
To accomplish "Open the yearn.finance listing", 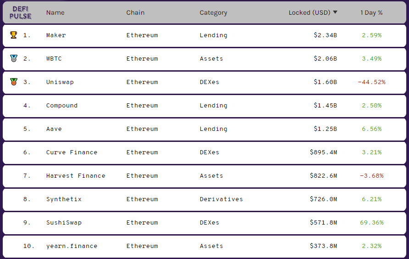I will click(x=72, y=246).
